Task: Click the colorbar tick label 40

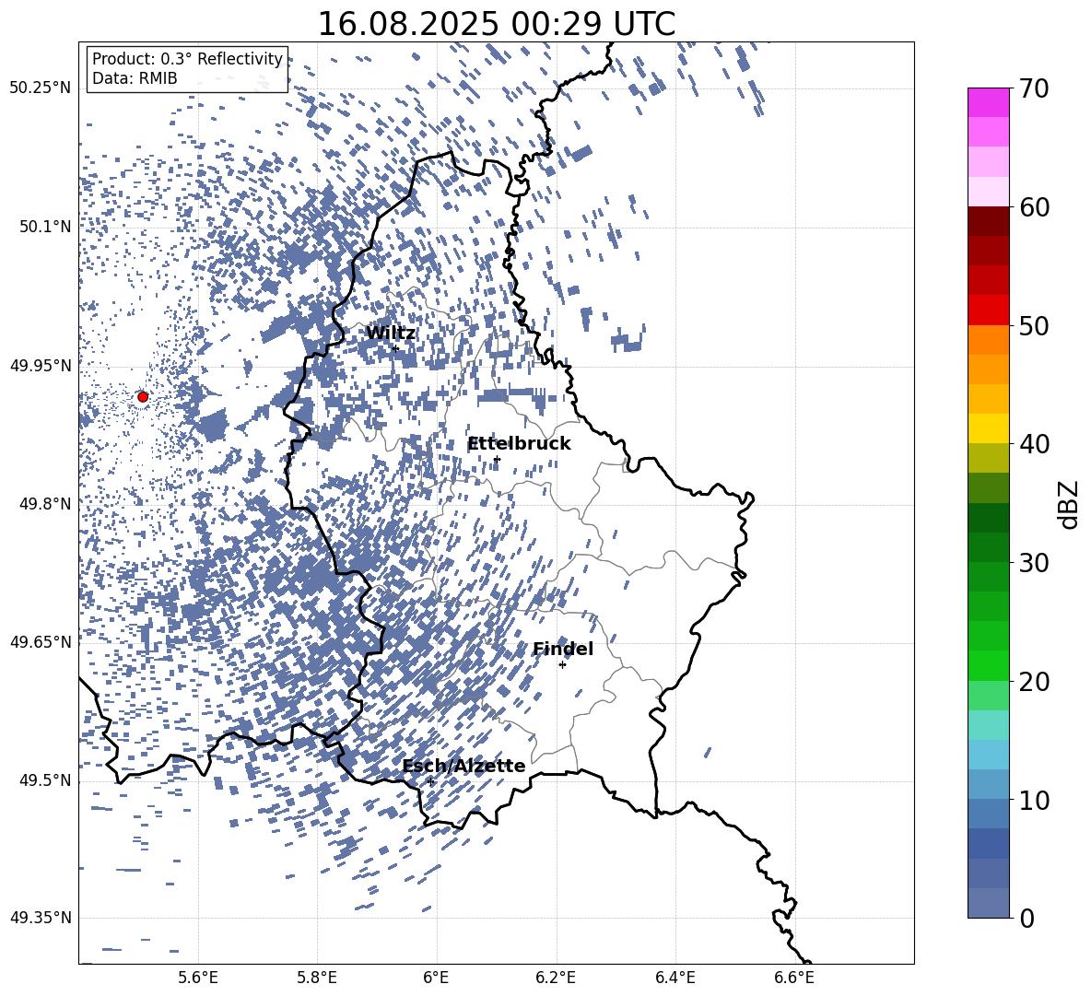Action: [x=1033, y=444]
